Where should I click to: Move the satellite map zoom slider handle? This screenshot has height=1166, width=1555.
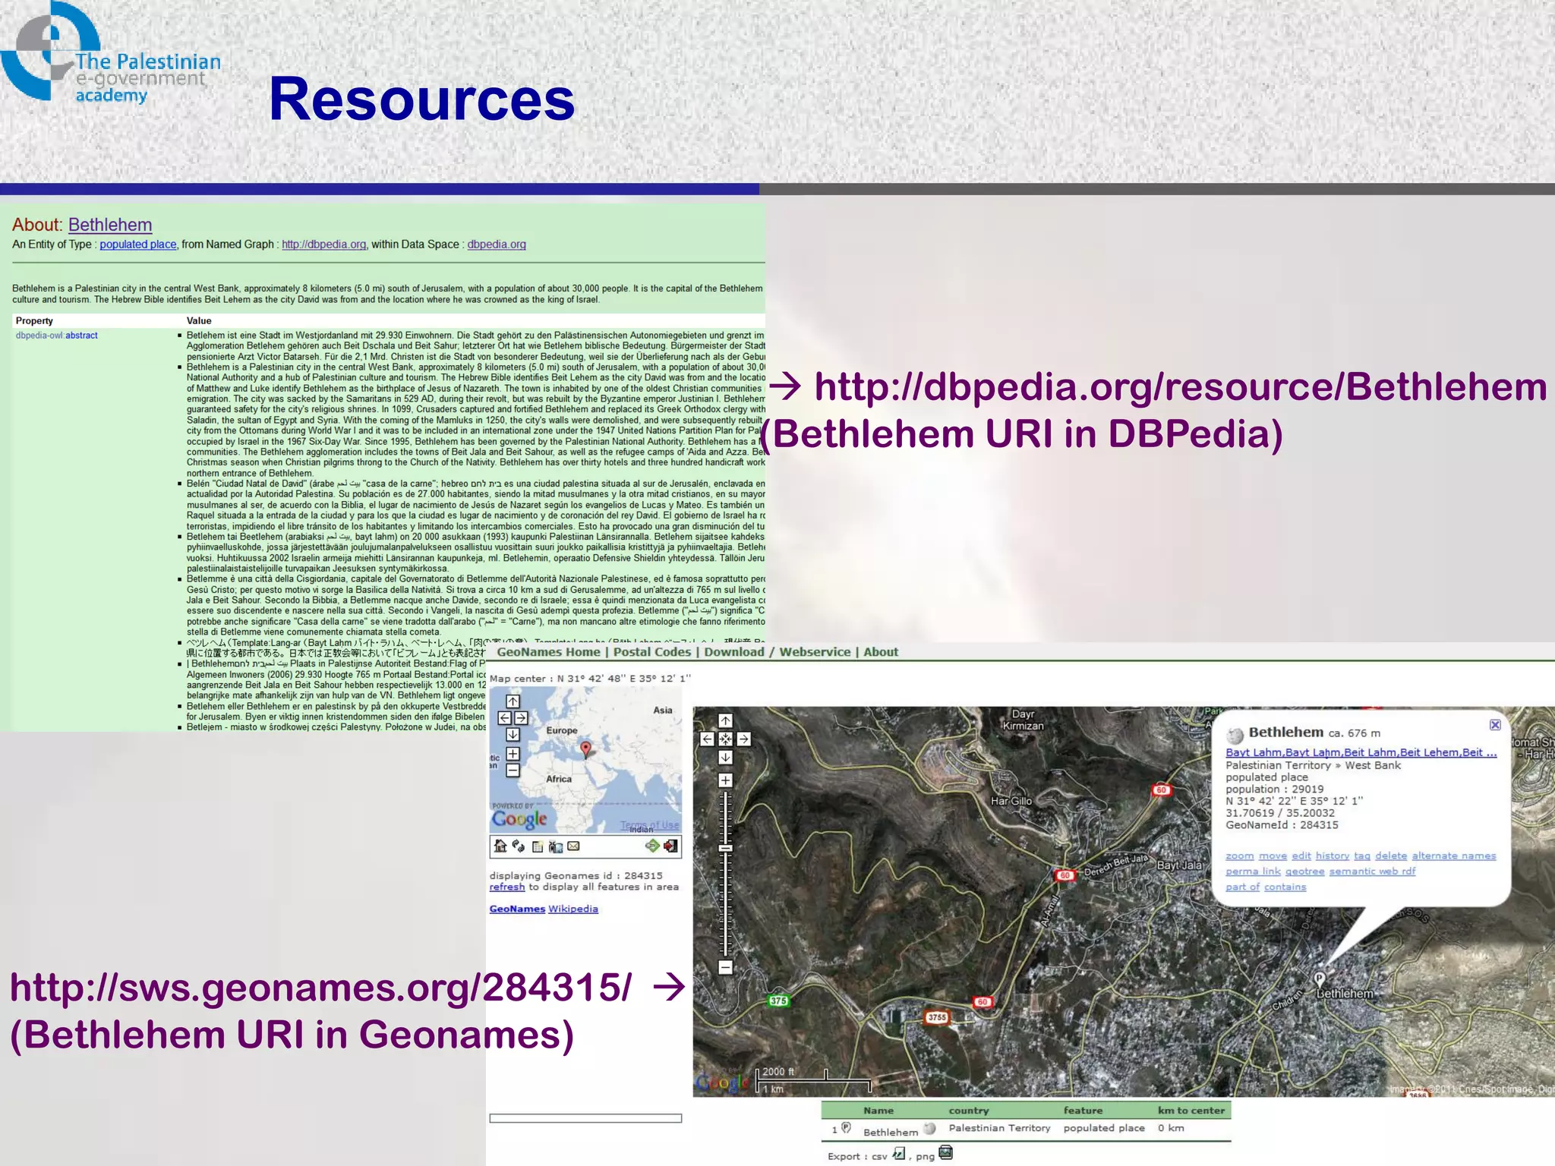(x=725, y=848)
